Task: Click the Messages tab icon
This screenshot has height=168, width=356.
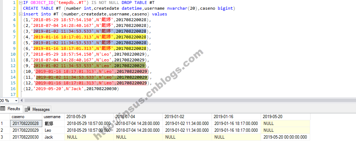Action: coord(28,109)
